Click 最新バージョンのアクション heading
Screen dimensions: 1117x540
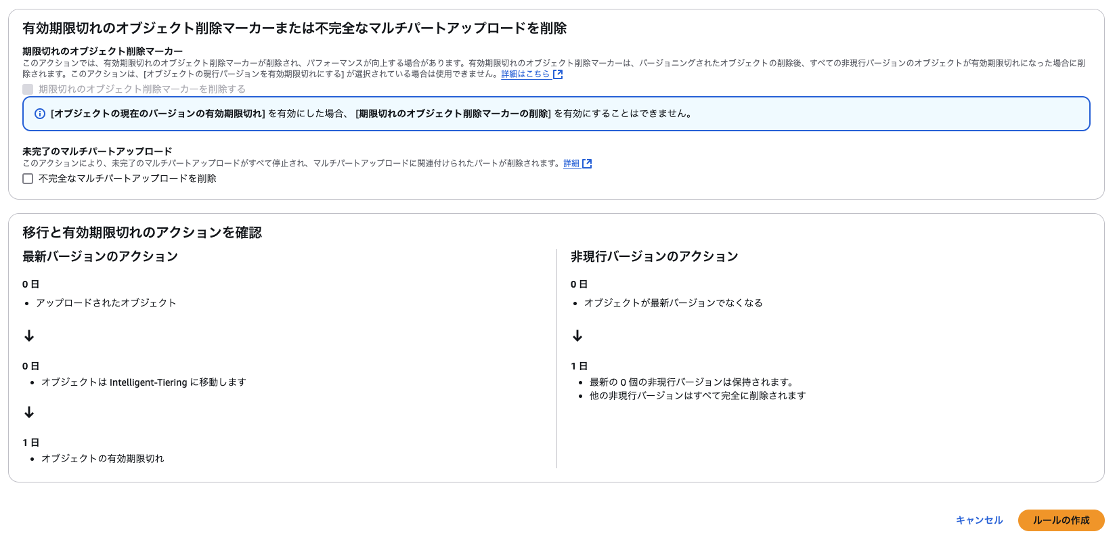click(x=100, y=256)
